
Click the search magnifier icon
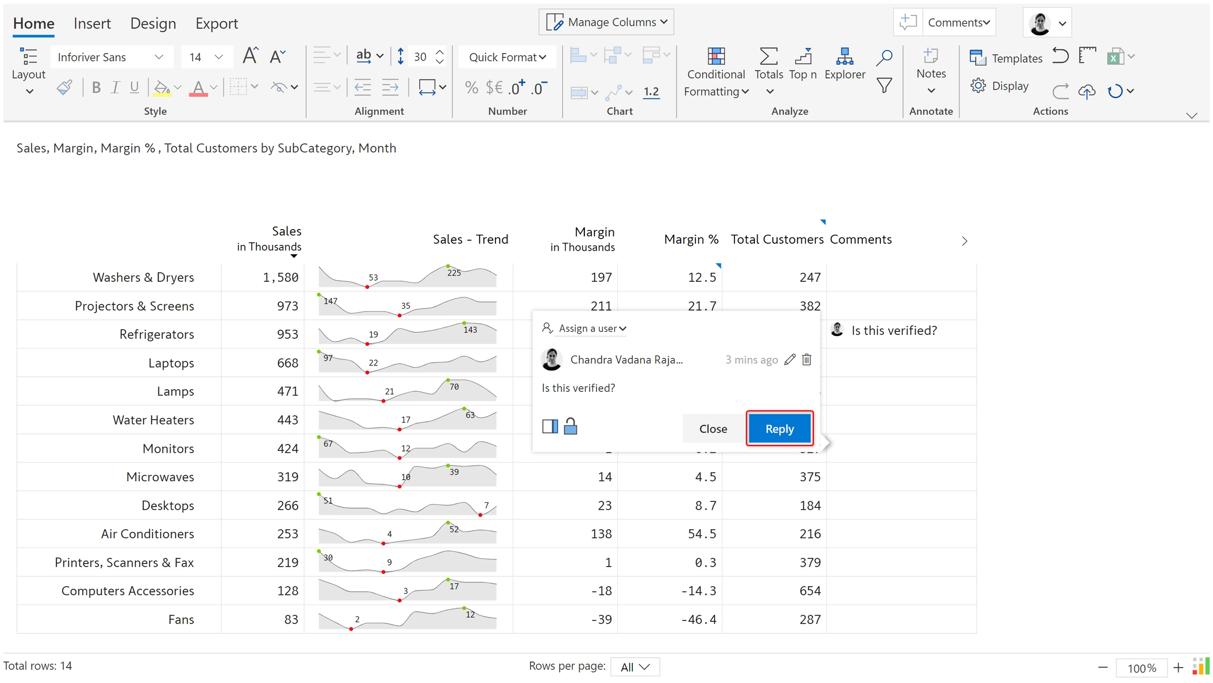pyautogui.click(x=884, y=57)
